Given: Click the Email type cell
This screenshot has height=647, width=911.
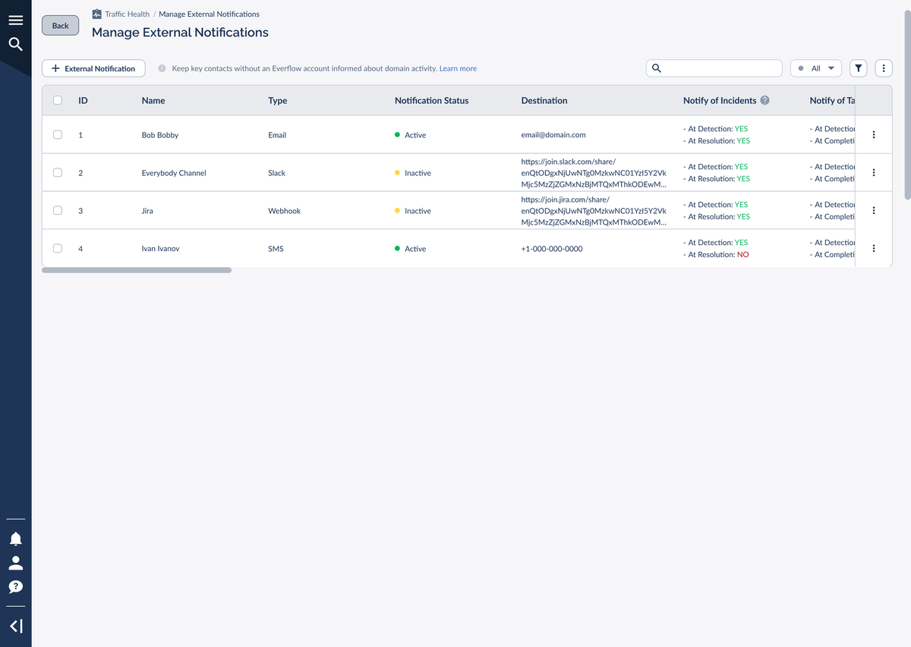Looking at the screenshot, I should click(277, 135).
